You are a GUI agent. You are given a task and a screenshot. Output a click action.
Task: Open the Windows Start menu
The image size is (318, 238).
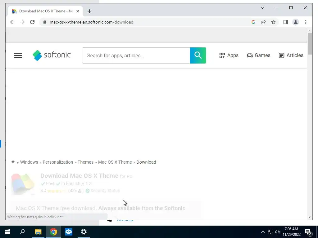[x=7, y=232]
